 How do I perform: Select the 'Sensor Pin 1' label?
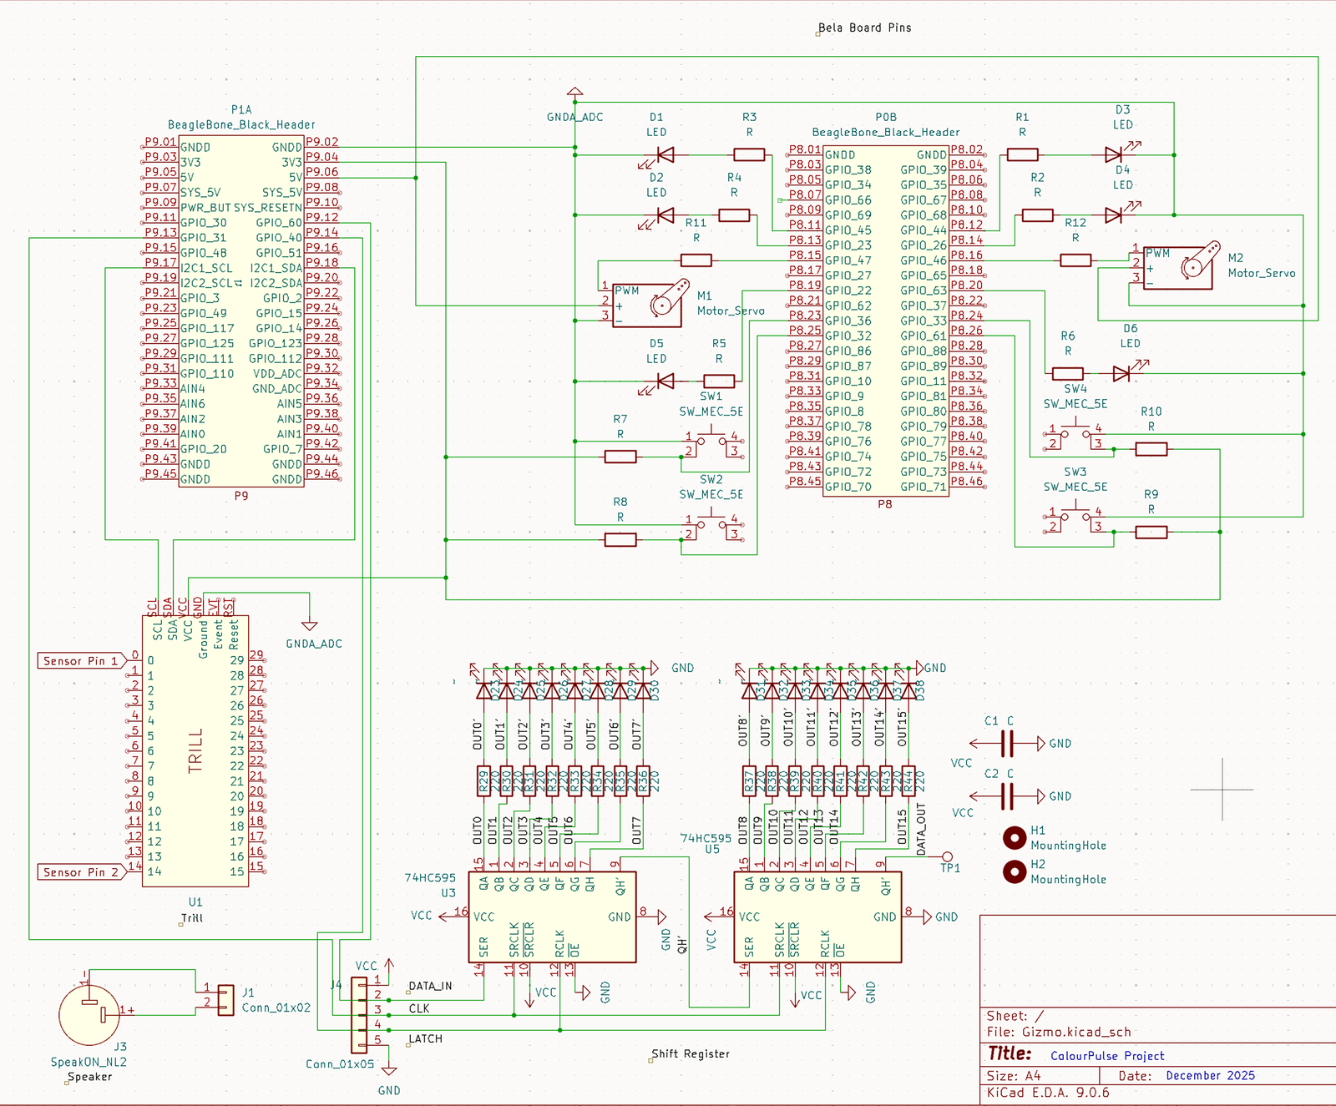[x=80, y=661]
